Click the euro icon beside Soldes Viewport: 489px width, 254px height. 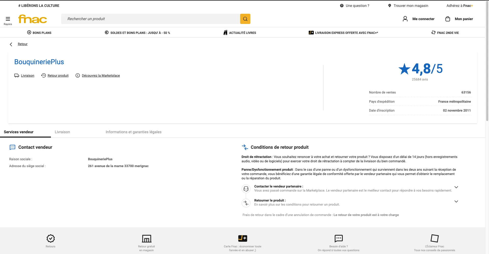[107, 32]
